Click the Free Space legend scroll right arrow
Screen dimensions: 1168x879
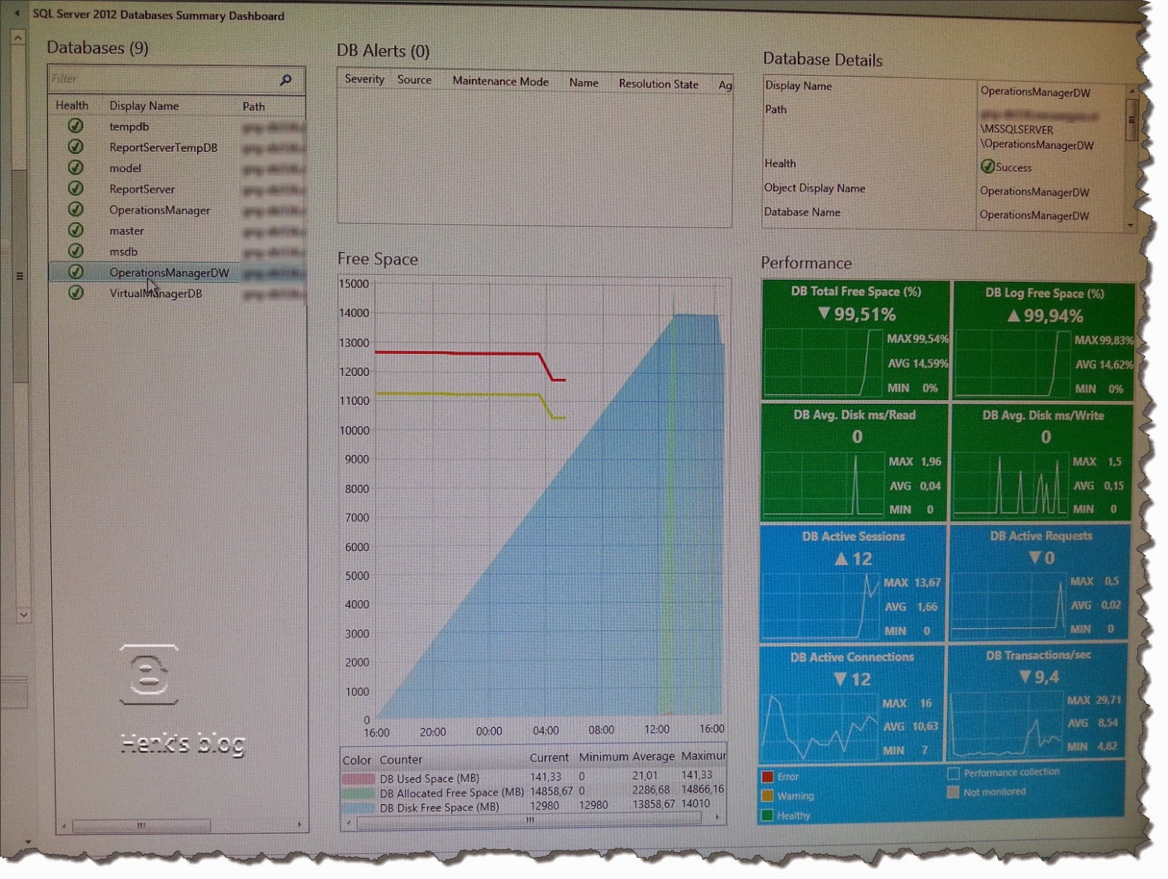718,818
